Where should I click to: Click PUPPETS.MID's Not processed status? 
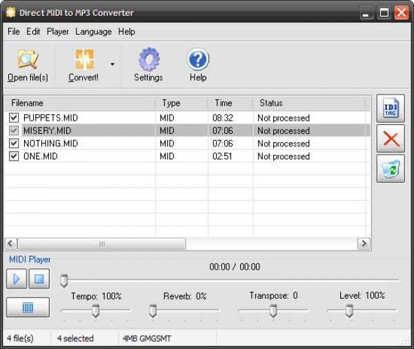pyautogui.click(x=284, y=118)
